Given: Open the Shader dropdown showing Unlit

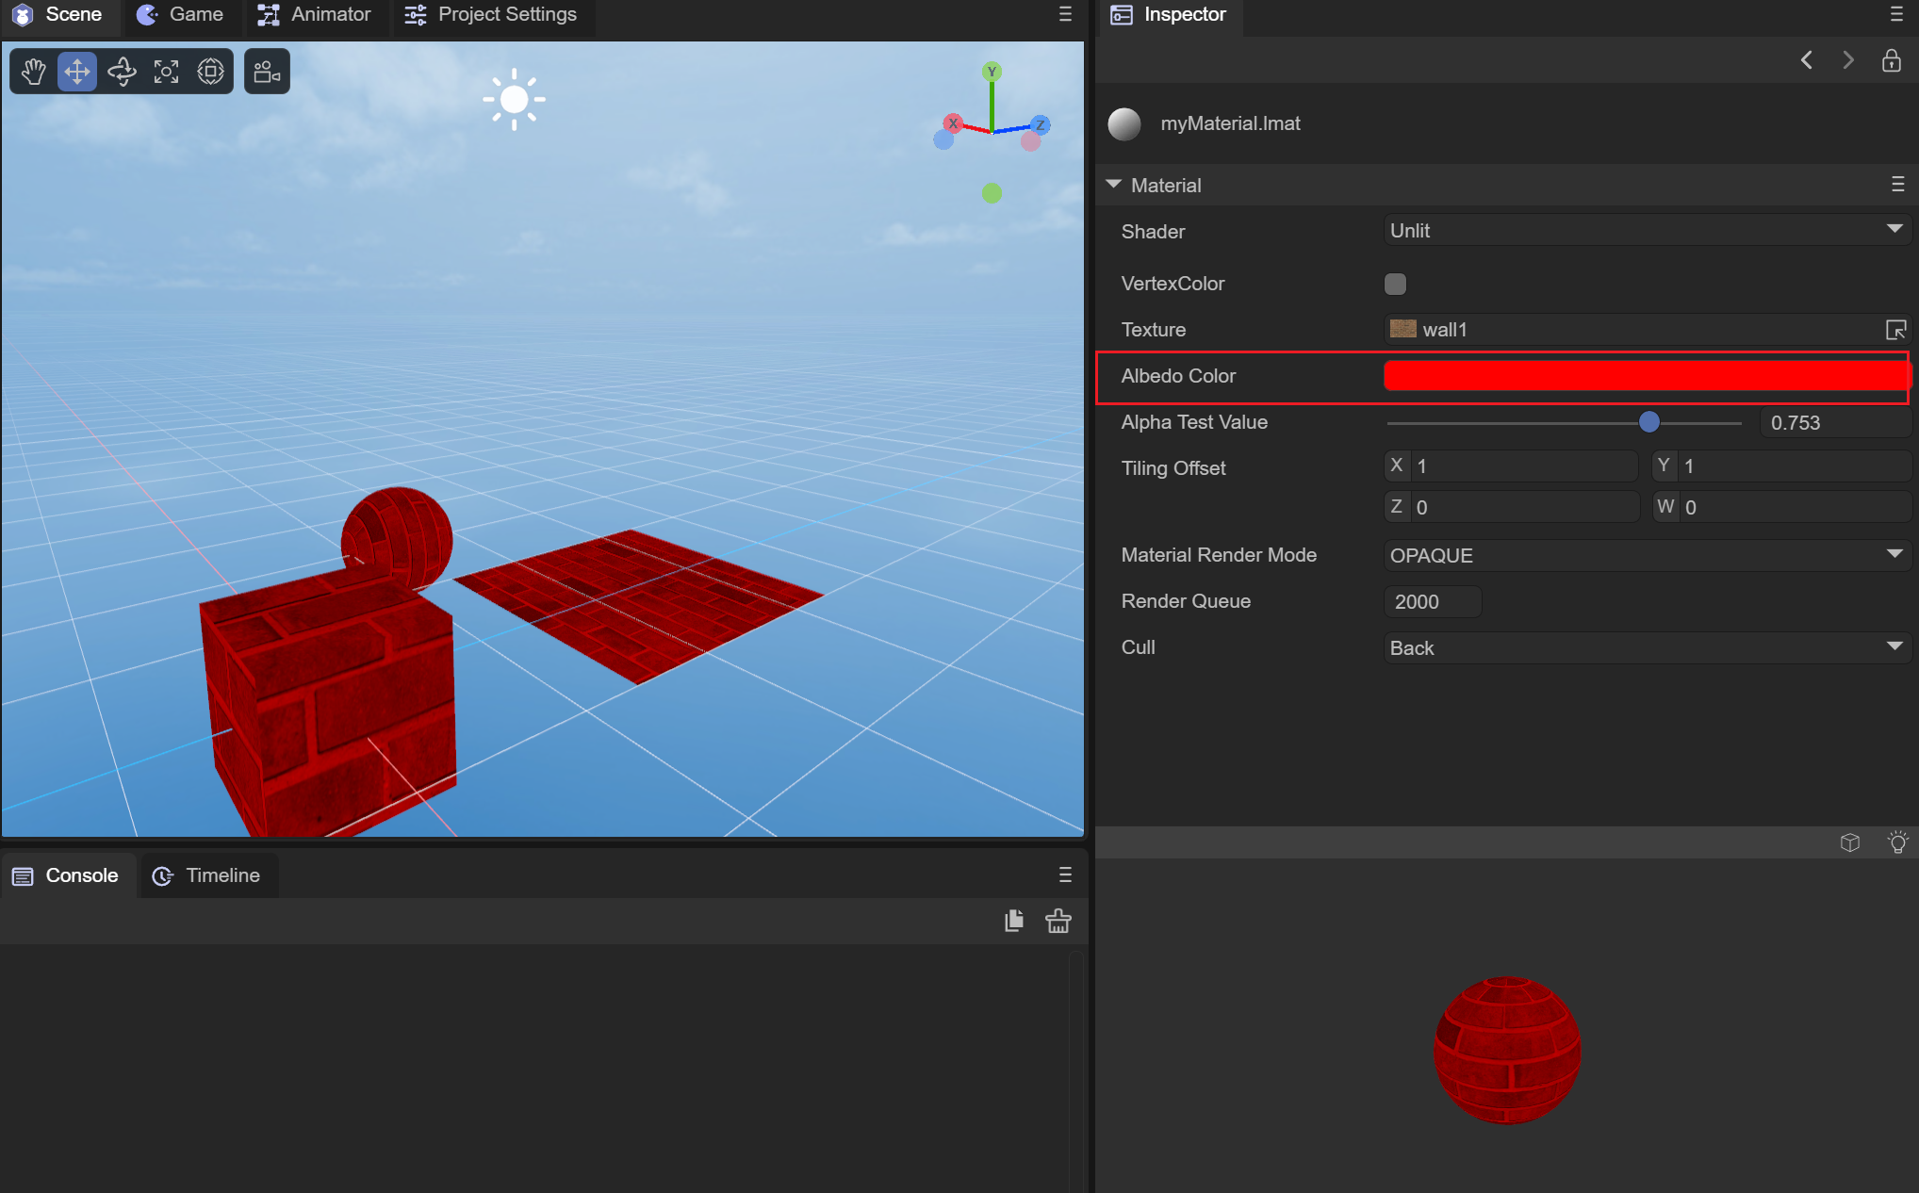Looking at the screenshot, I should pos(1646,231).
